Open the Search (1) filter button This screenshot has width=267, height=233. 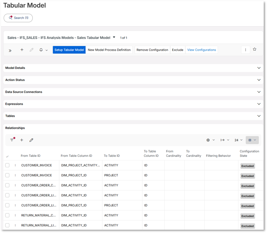[x=18, y=18]
